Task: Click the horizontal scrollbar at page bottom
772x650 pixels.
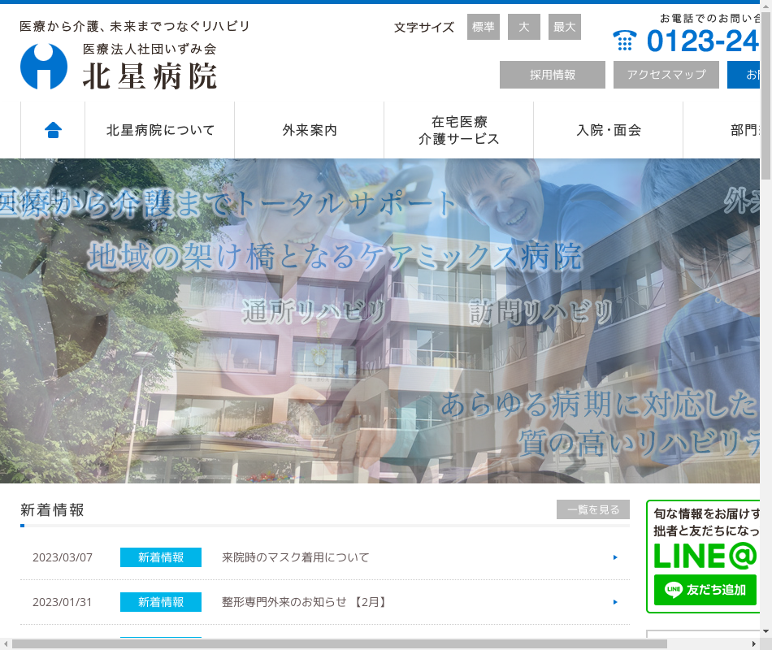Action: [x=340, y=643]
